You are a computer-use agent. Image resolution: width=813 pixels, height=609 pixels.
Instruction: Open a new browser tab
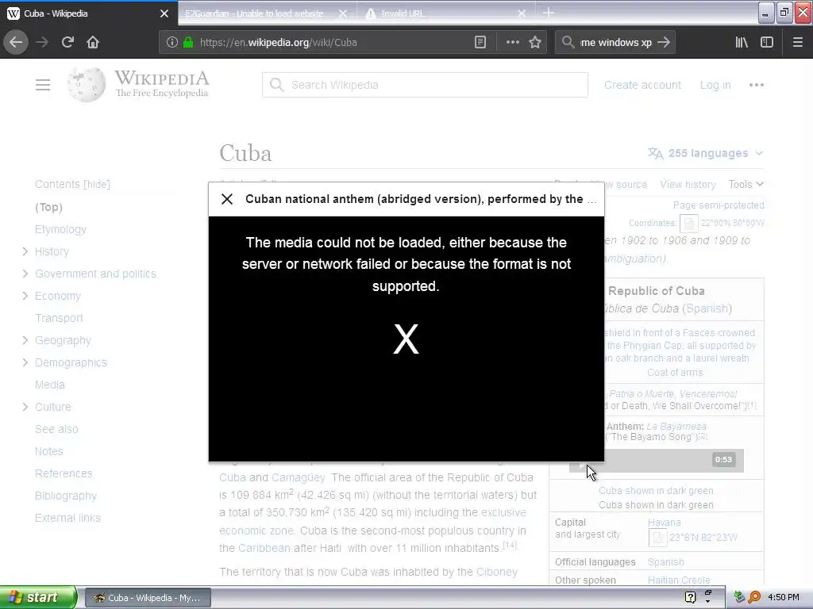(549, 13)
